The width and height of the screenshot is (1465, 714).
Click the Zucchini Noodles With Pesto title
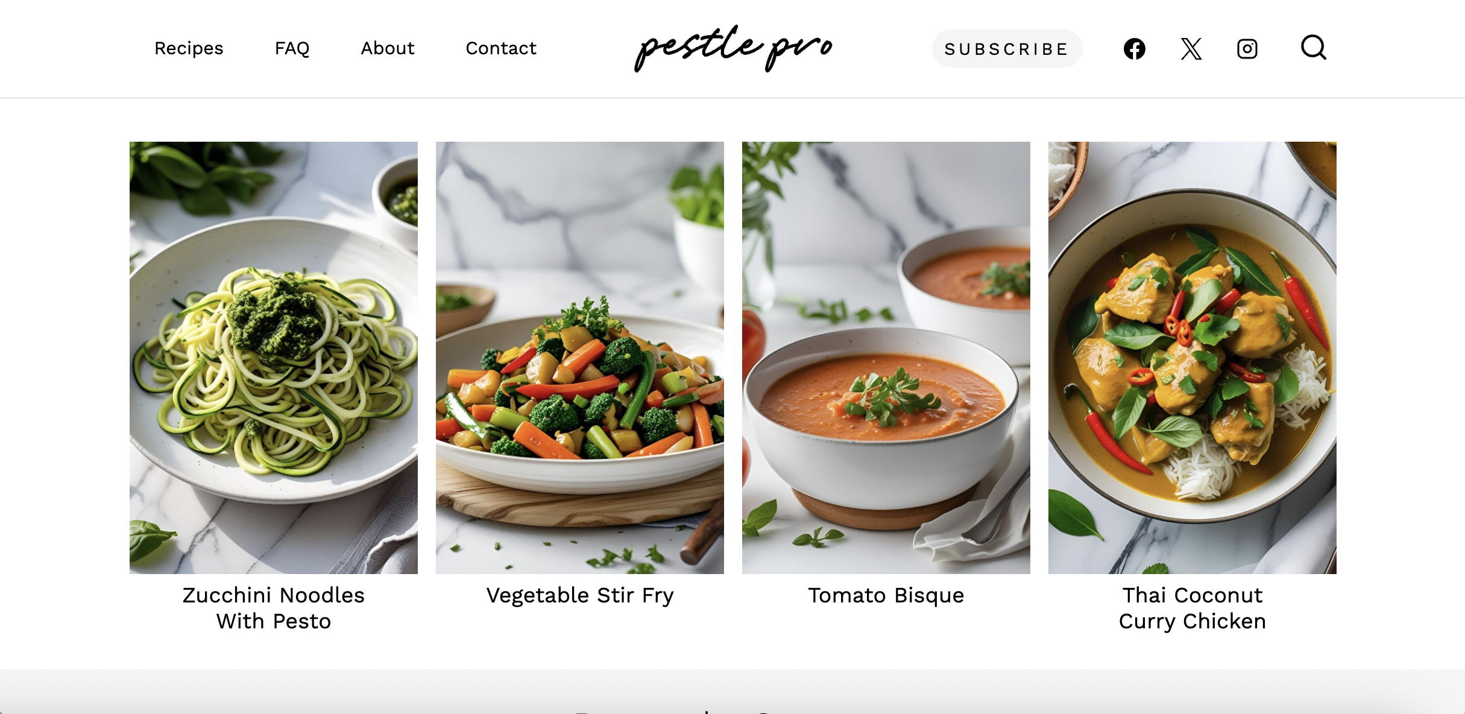click(274, 608)
